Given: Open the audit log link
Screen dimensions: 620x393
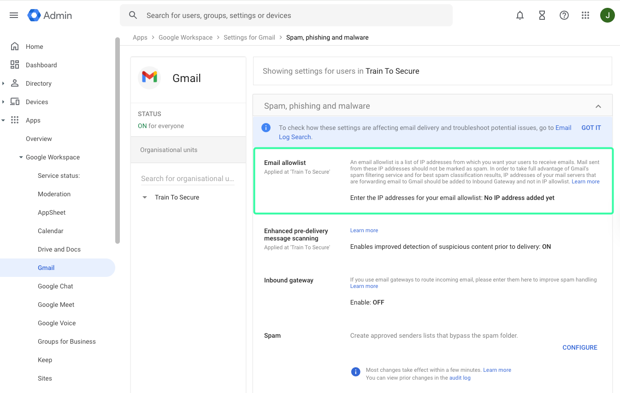Looking at the screenshot, I should 460,378.
